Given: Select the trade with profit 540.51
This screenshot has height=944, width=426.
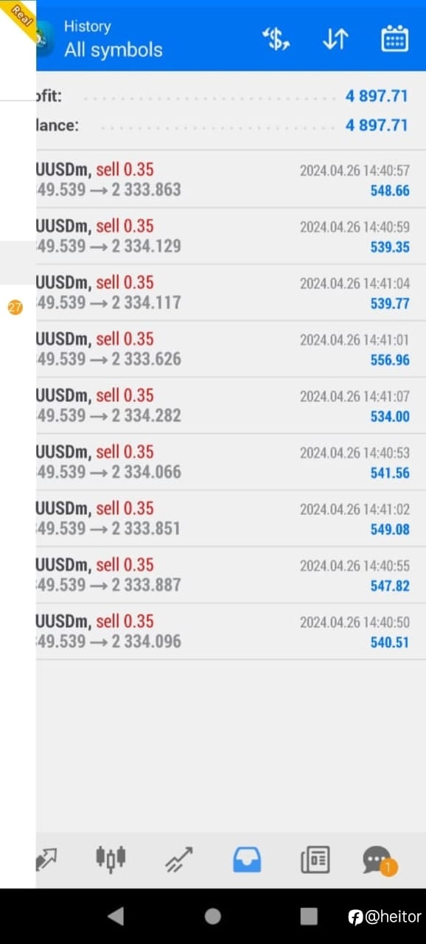Looking at the screenshot, I should pyautogui.click(x=231, y=631).
